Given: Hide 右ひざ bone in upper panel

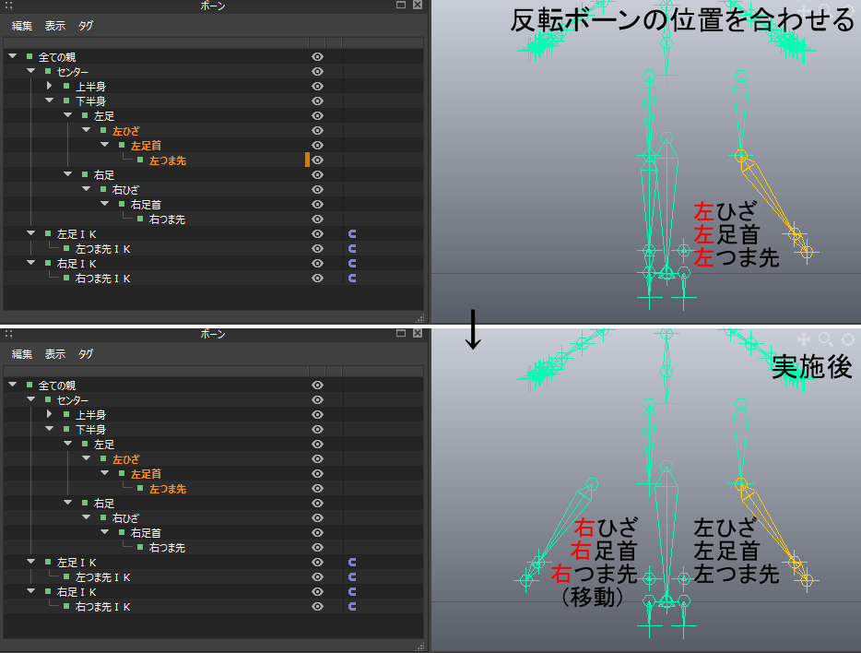Looking at the screenshot, I should 317,190.
